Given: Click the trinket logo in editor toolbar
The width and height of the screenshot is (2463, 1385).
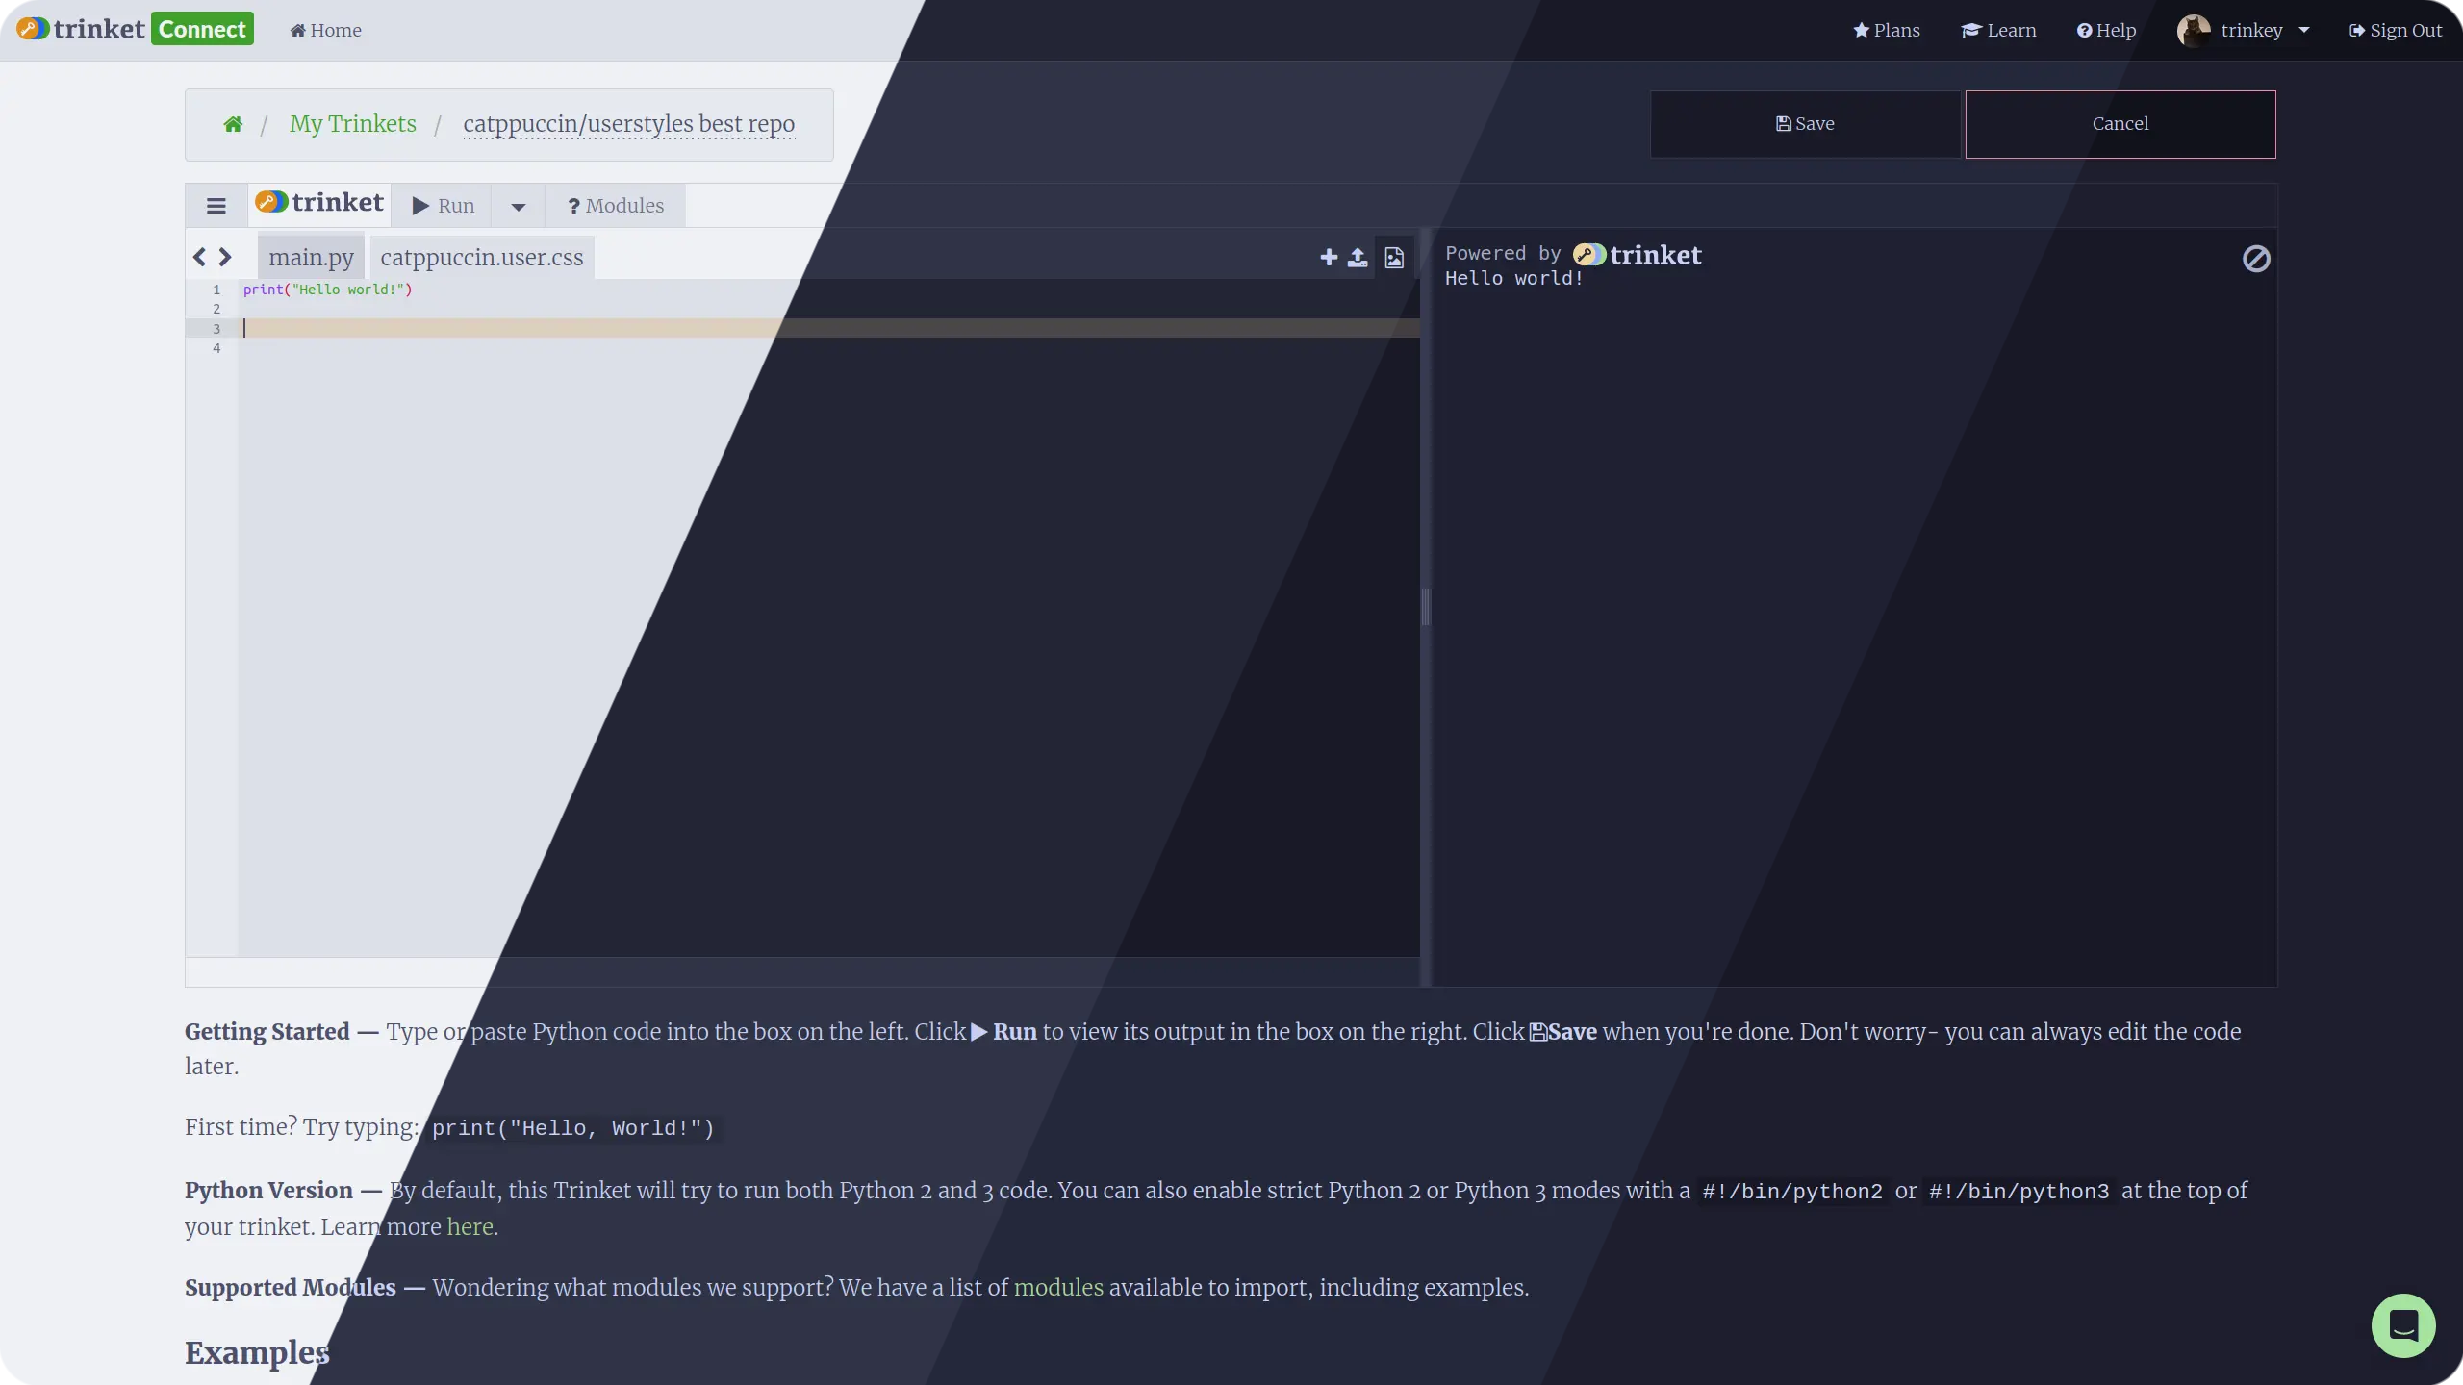Looking at the screenshot, I should [319, 204].
